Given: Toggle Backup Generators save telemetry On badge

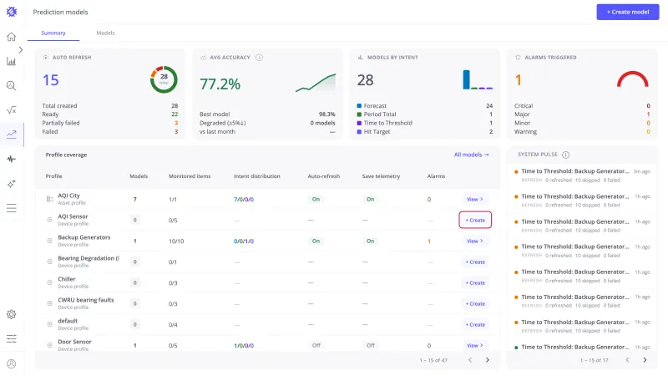Looking at the screenshot, I should coord(370,241).
